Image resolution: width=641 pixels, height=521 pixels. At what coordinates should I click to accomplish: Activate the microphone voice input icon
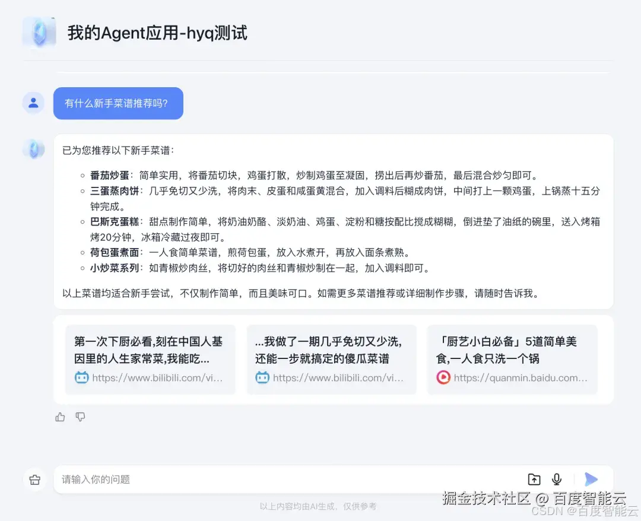click(557, 479)
